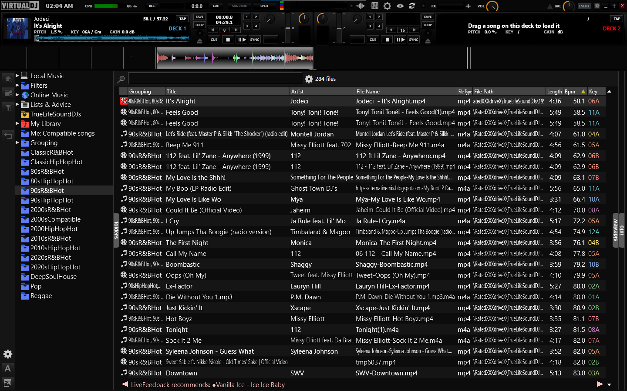The width and height of the screenshot is (627, 391).
Task: Expand the Filters tree node
Action: click(x=17, y=85)
